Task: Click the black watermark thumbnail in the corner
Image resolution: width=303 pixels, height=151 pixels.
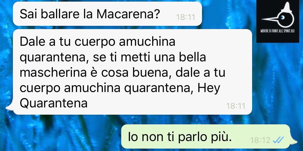Action: (x=278, y=22)
